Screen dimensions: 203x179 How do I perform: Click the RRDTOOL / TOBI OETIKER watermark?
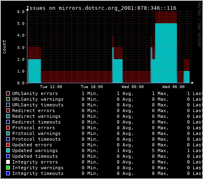click(199, 24)
